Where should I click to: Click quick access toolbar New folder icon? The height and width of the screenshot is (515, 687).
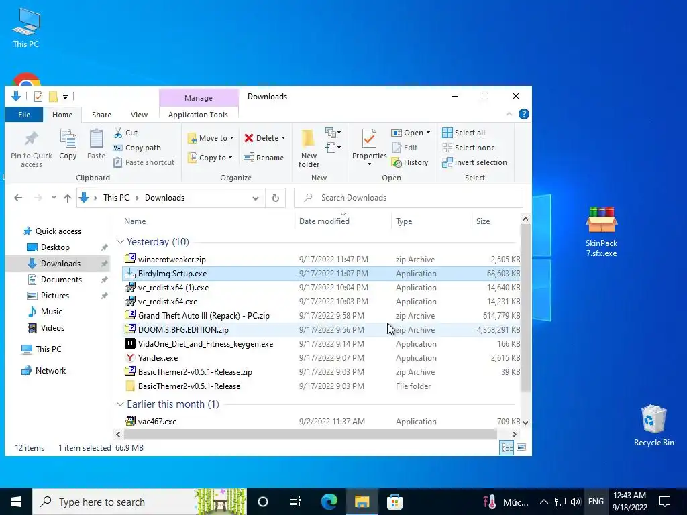point(53,97)
